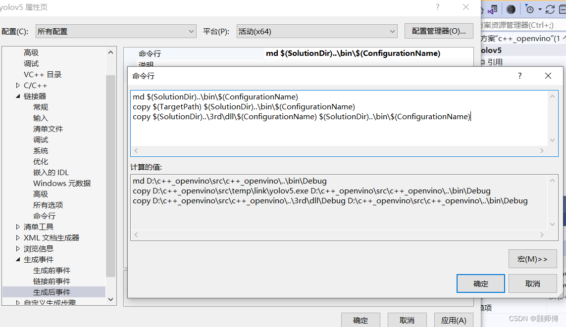
Task: Collapse the 链接器 tree node
Action: click(18, 96)
